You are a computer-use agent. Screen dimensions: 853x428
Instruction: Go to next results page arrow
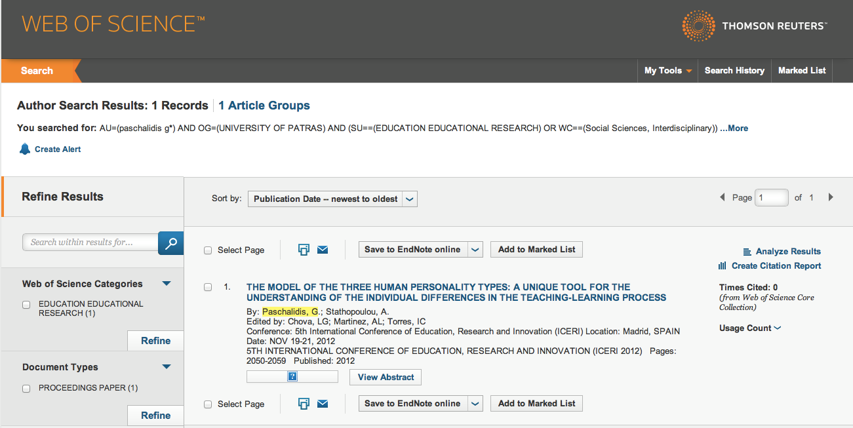831,197
